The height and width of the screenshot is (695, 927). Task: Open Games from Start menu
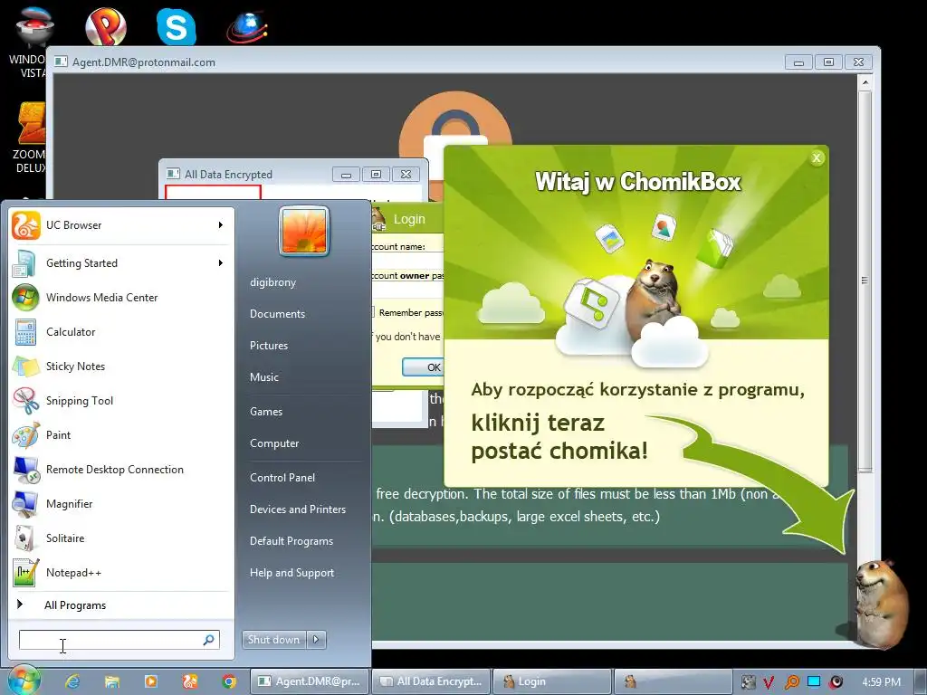point(266,412)
